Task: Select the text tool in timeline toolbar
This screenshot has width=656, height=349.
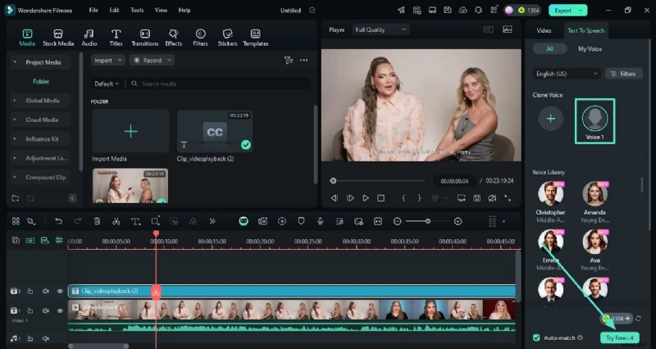Action: 135,221
